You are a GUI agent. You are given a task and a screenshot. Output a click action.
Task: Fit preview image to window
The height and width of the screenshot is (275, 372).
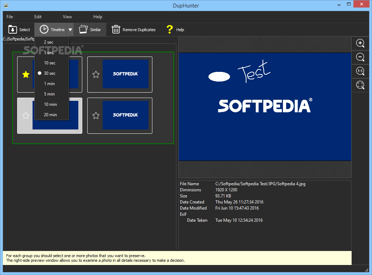[360, 85]
